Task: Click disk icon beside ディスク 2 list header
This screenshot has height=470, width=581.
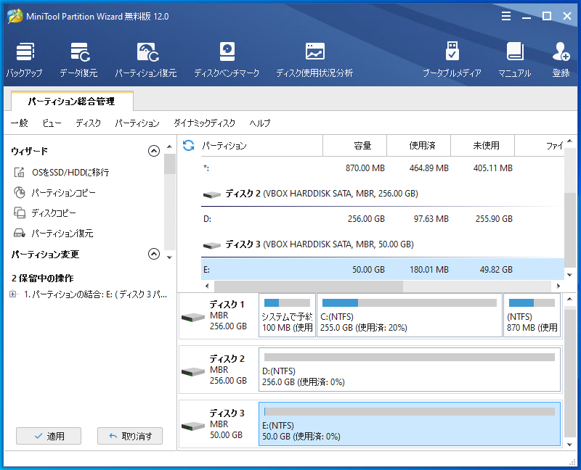Action: click(212, 194)
